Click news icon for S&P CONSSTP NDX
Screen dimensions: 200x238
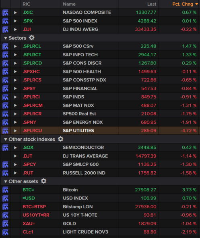click(5, 80)
